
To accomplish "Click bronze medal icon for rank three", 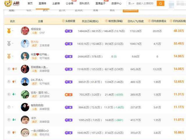I will point(9,56).
